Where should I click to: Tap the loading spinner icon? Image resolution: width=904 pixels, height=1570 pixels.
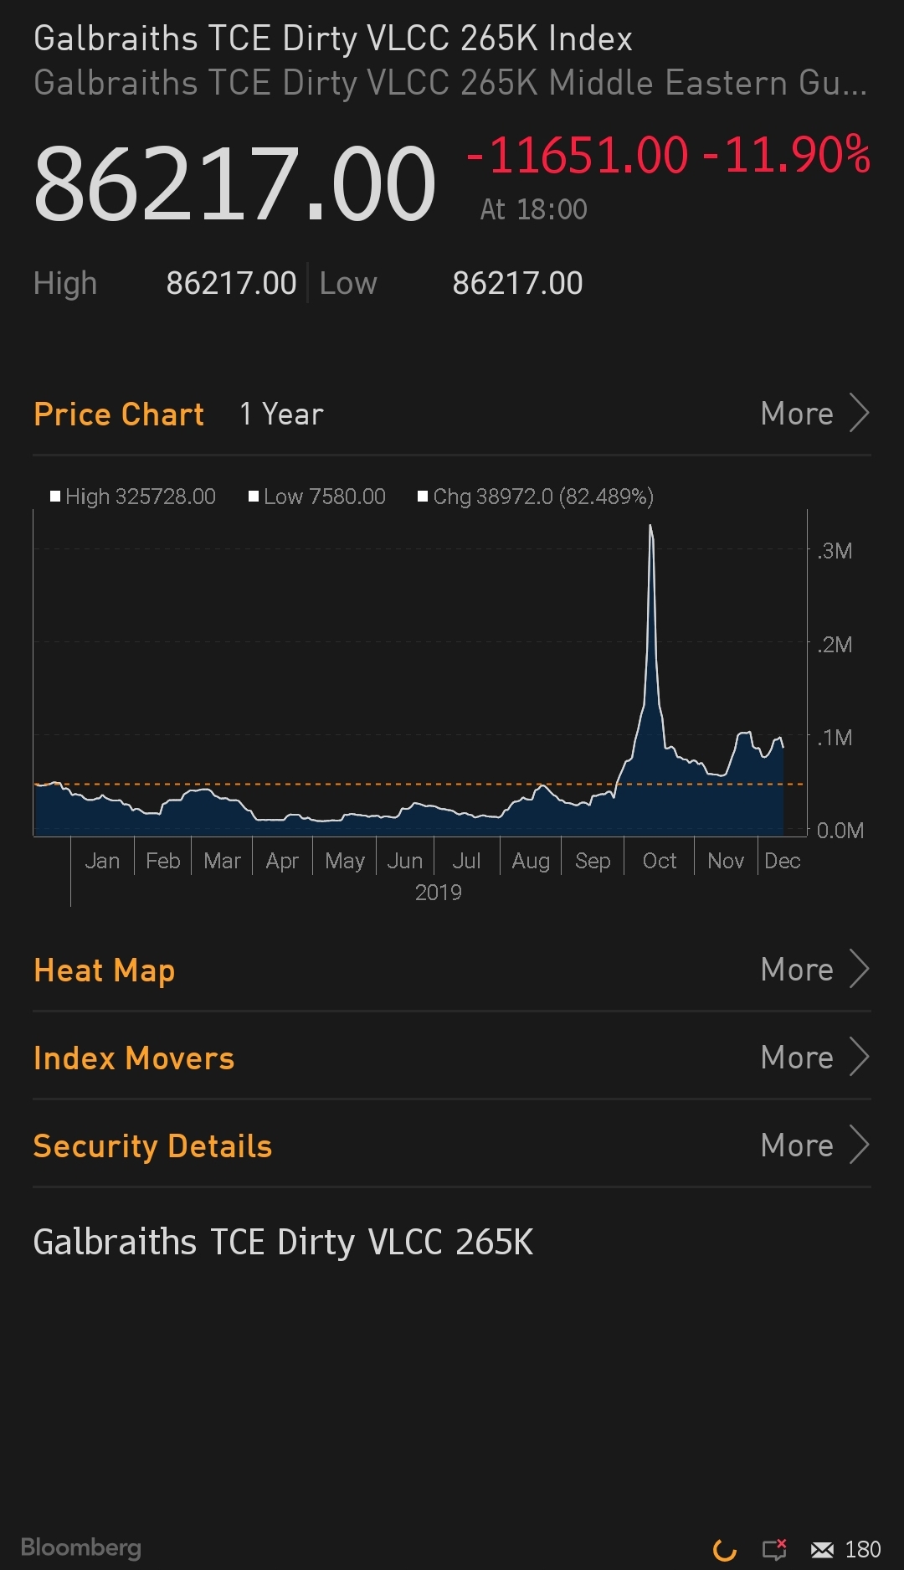724,1550
